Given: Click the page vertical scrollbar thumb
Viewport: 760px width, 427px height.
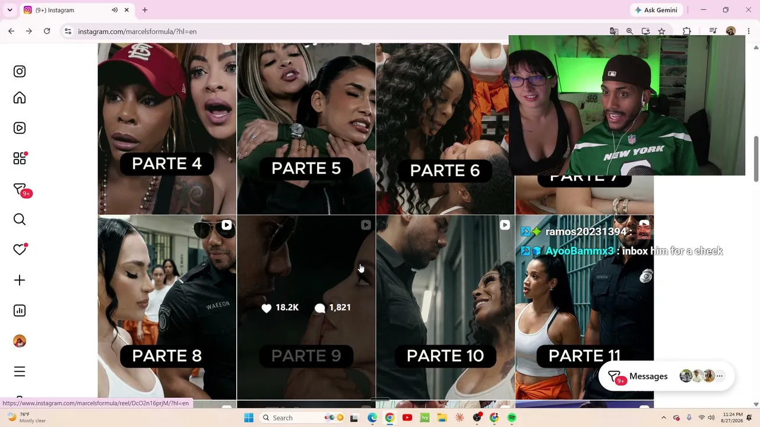Looking at the screenshot, I should pos(756,158).
